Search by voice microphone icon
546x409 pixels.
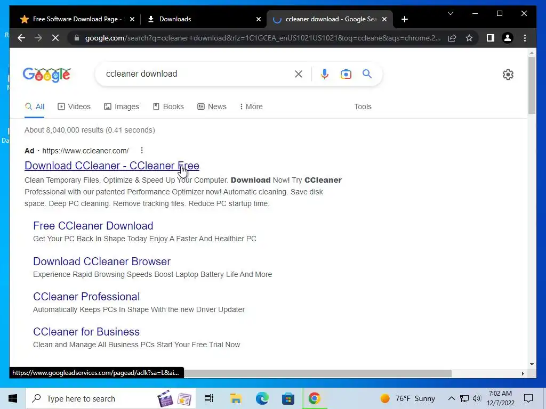click(325, 73)
